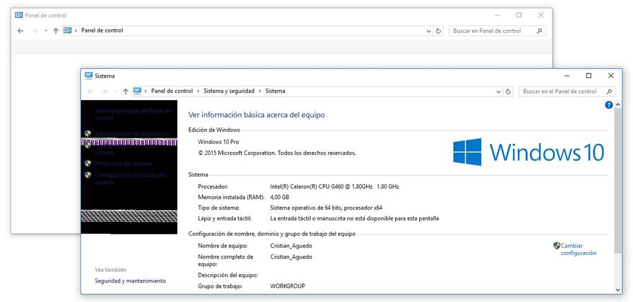Click the 'La entrada táctil o manuscrita' value text
Viewport: 633px width, 302px height.
354,218
